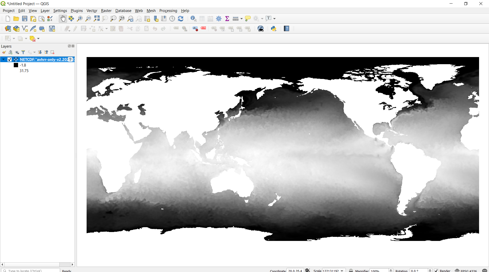The height and width of the screenshot is (272, 489).
Task: Open Project menu
Action: (x=8, y=10)
